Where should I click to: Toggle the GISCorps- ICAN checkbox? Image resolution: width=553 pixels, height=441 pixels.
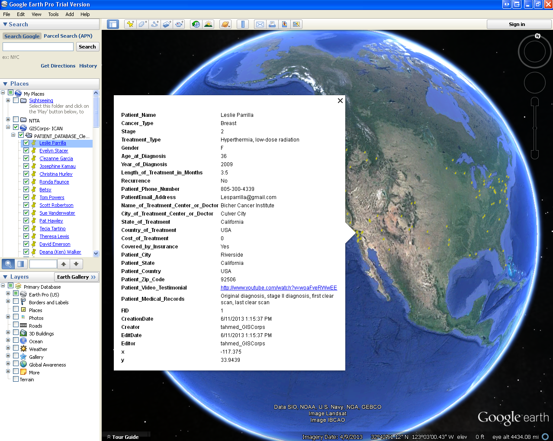(16, 128)
